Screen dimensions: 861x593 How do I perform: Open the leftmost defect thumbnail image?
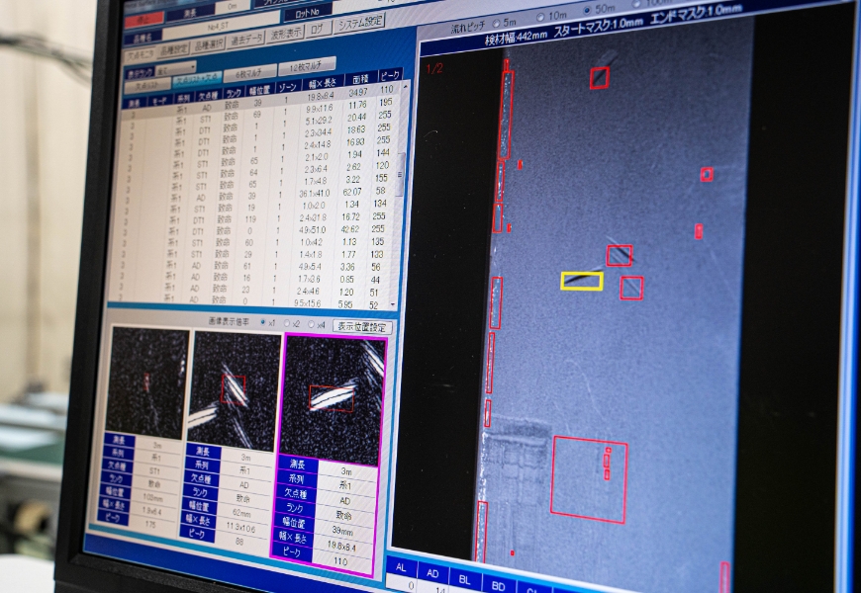pyautogui.click(x=147, y=382)
